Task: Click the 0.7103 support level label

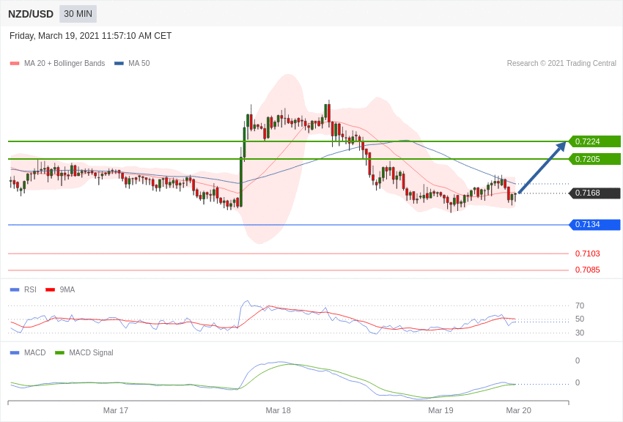Action: pos(588,253)
